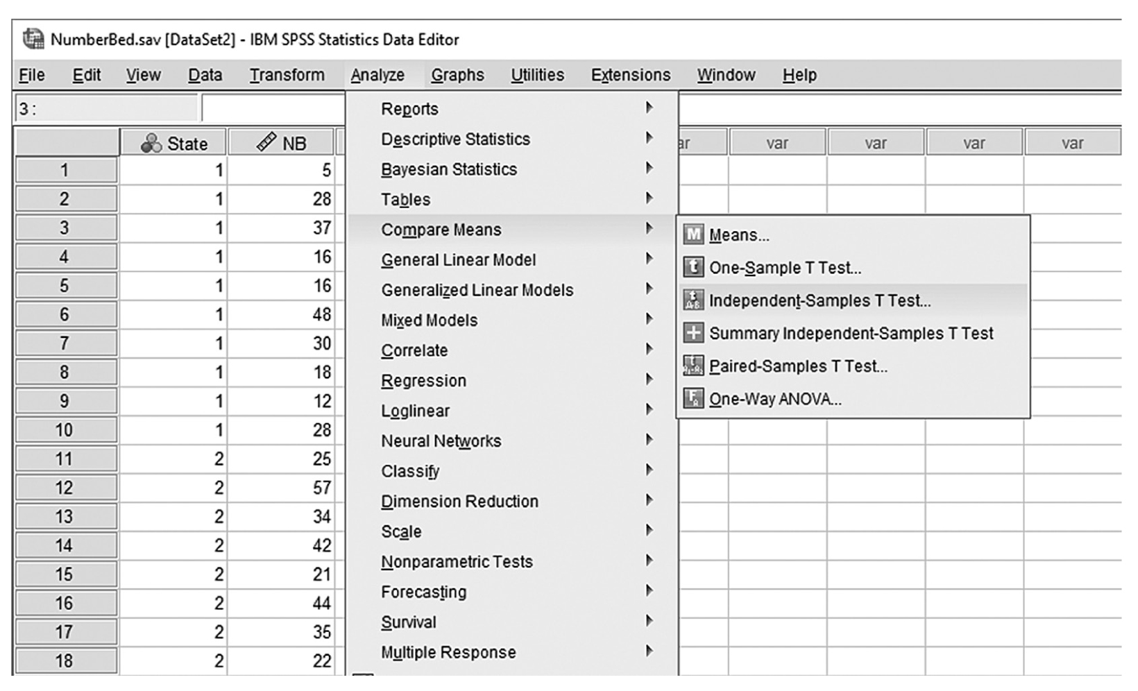1138x691 pixels.
Task: Click the One-Way ANOVA icon
Action: [x=693, y=398]
